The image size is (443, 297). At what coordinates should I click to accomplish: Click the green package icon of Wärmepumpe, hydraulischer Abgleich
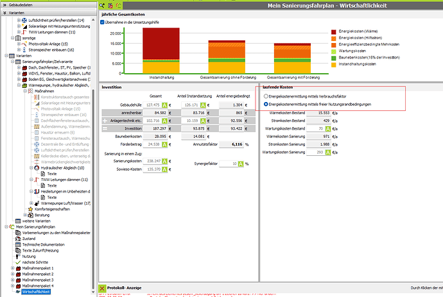24,85
